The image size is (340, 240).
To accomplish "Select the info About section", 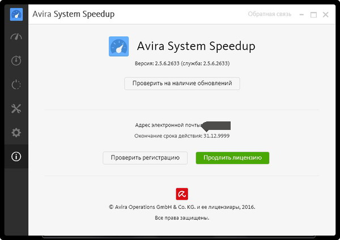I will (x=16, y=157).
